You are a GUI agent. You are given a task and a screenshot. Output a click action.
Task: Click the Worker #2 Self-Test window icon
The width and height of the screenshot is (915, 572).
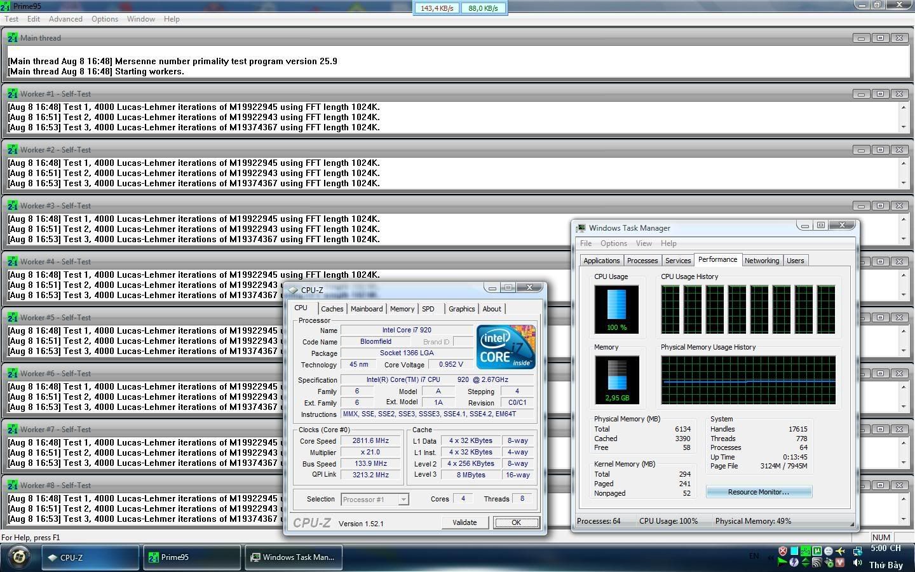pyautogui.click(x=13, y=150)
